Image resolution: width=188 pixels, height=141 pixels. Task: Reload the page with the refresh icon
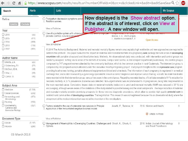[x=14, y=3]
